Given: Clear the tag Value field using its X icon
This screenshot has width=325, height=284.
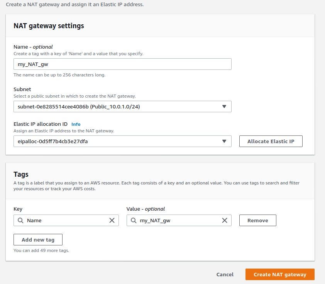Looking at the screenshot, I should [x=225, y=220].
